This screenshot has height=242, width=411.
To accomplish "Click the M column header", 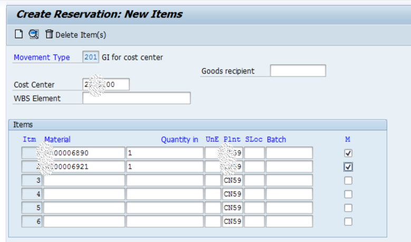I will [x=348, y=139].
